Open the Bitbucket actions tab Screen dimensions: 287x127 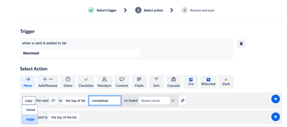208,82
